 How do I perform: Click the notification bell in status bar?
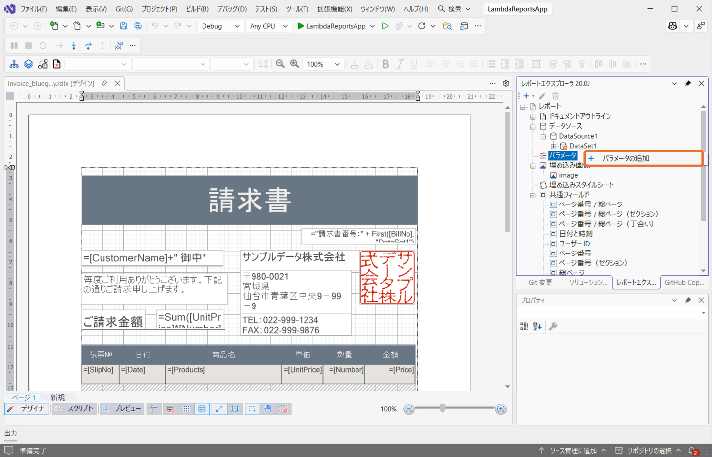pyautogui.click(x=693, y=451)
